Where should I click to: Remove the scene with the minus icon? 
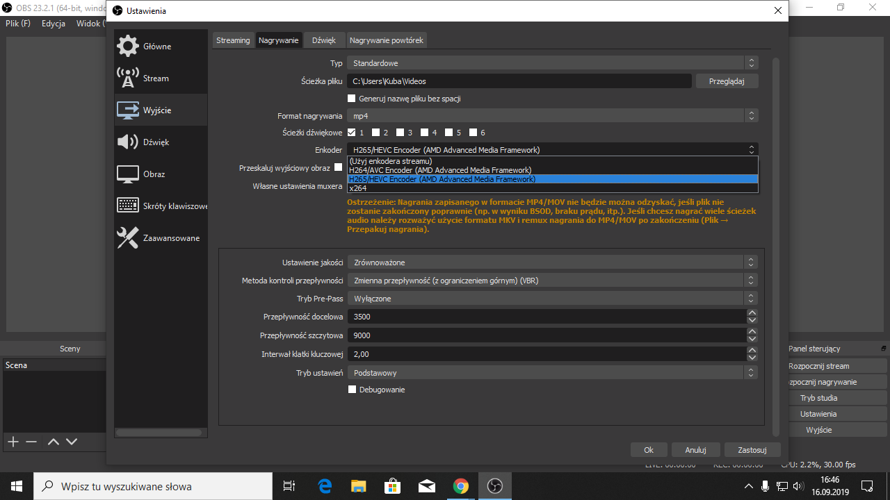coord(31,442)
